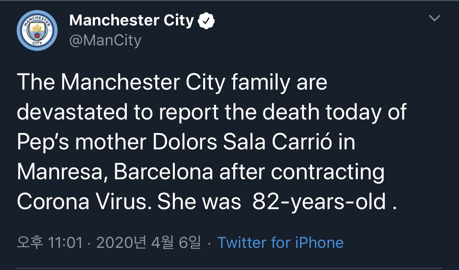Click the divider line below the timestamp
This screenshot has width=459, height=270.
coord(229,268)
